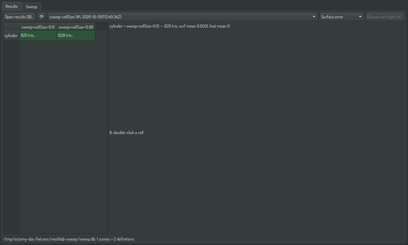This screenshot has height=245, width=408.
Task: Open the sweep-cellSize run dropdown
Action: pyautogui.click(x=183, y=17)
